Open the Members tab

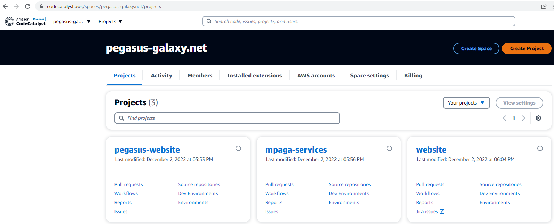click(200, 75)
